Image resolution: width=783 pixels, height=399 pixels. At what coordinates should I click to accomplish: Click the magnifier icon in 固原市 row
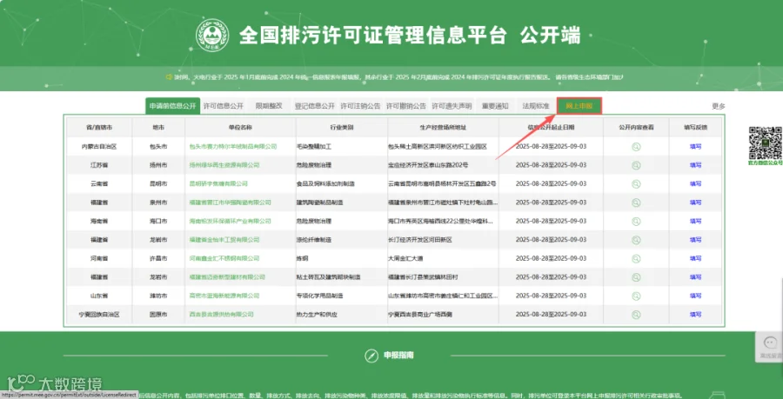636,315
